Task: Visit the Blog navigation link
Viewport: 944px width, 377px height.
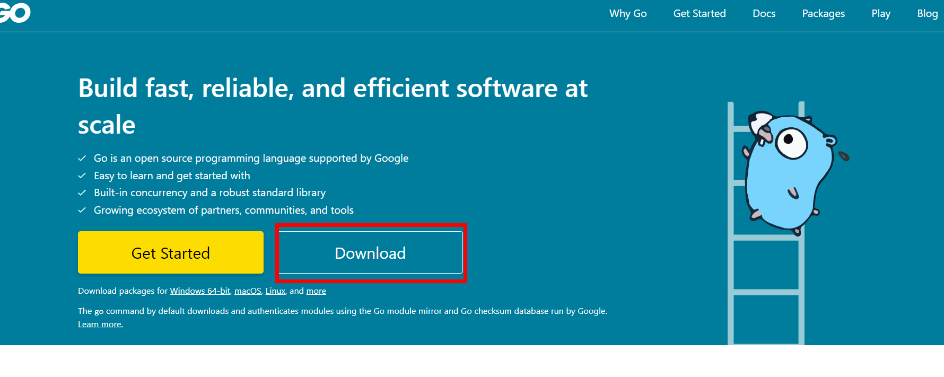Action: point(928,14)
